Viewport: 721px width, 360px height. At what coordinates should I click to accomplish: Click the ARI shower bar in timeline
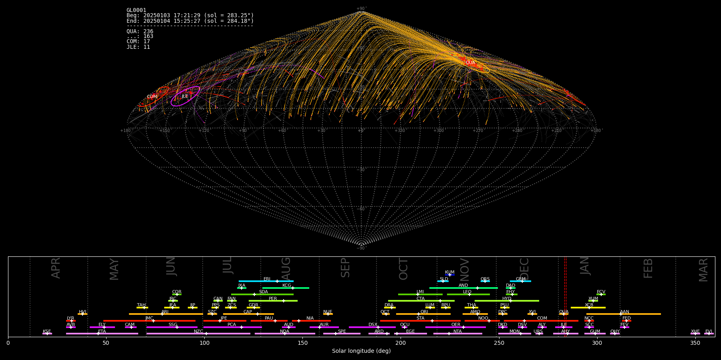tap(166, 314)
